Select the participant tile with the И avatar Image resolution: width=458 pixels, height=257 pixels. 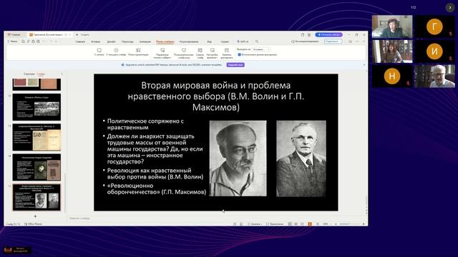pos(434,51)
